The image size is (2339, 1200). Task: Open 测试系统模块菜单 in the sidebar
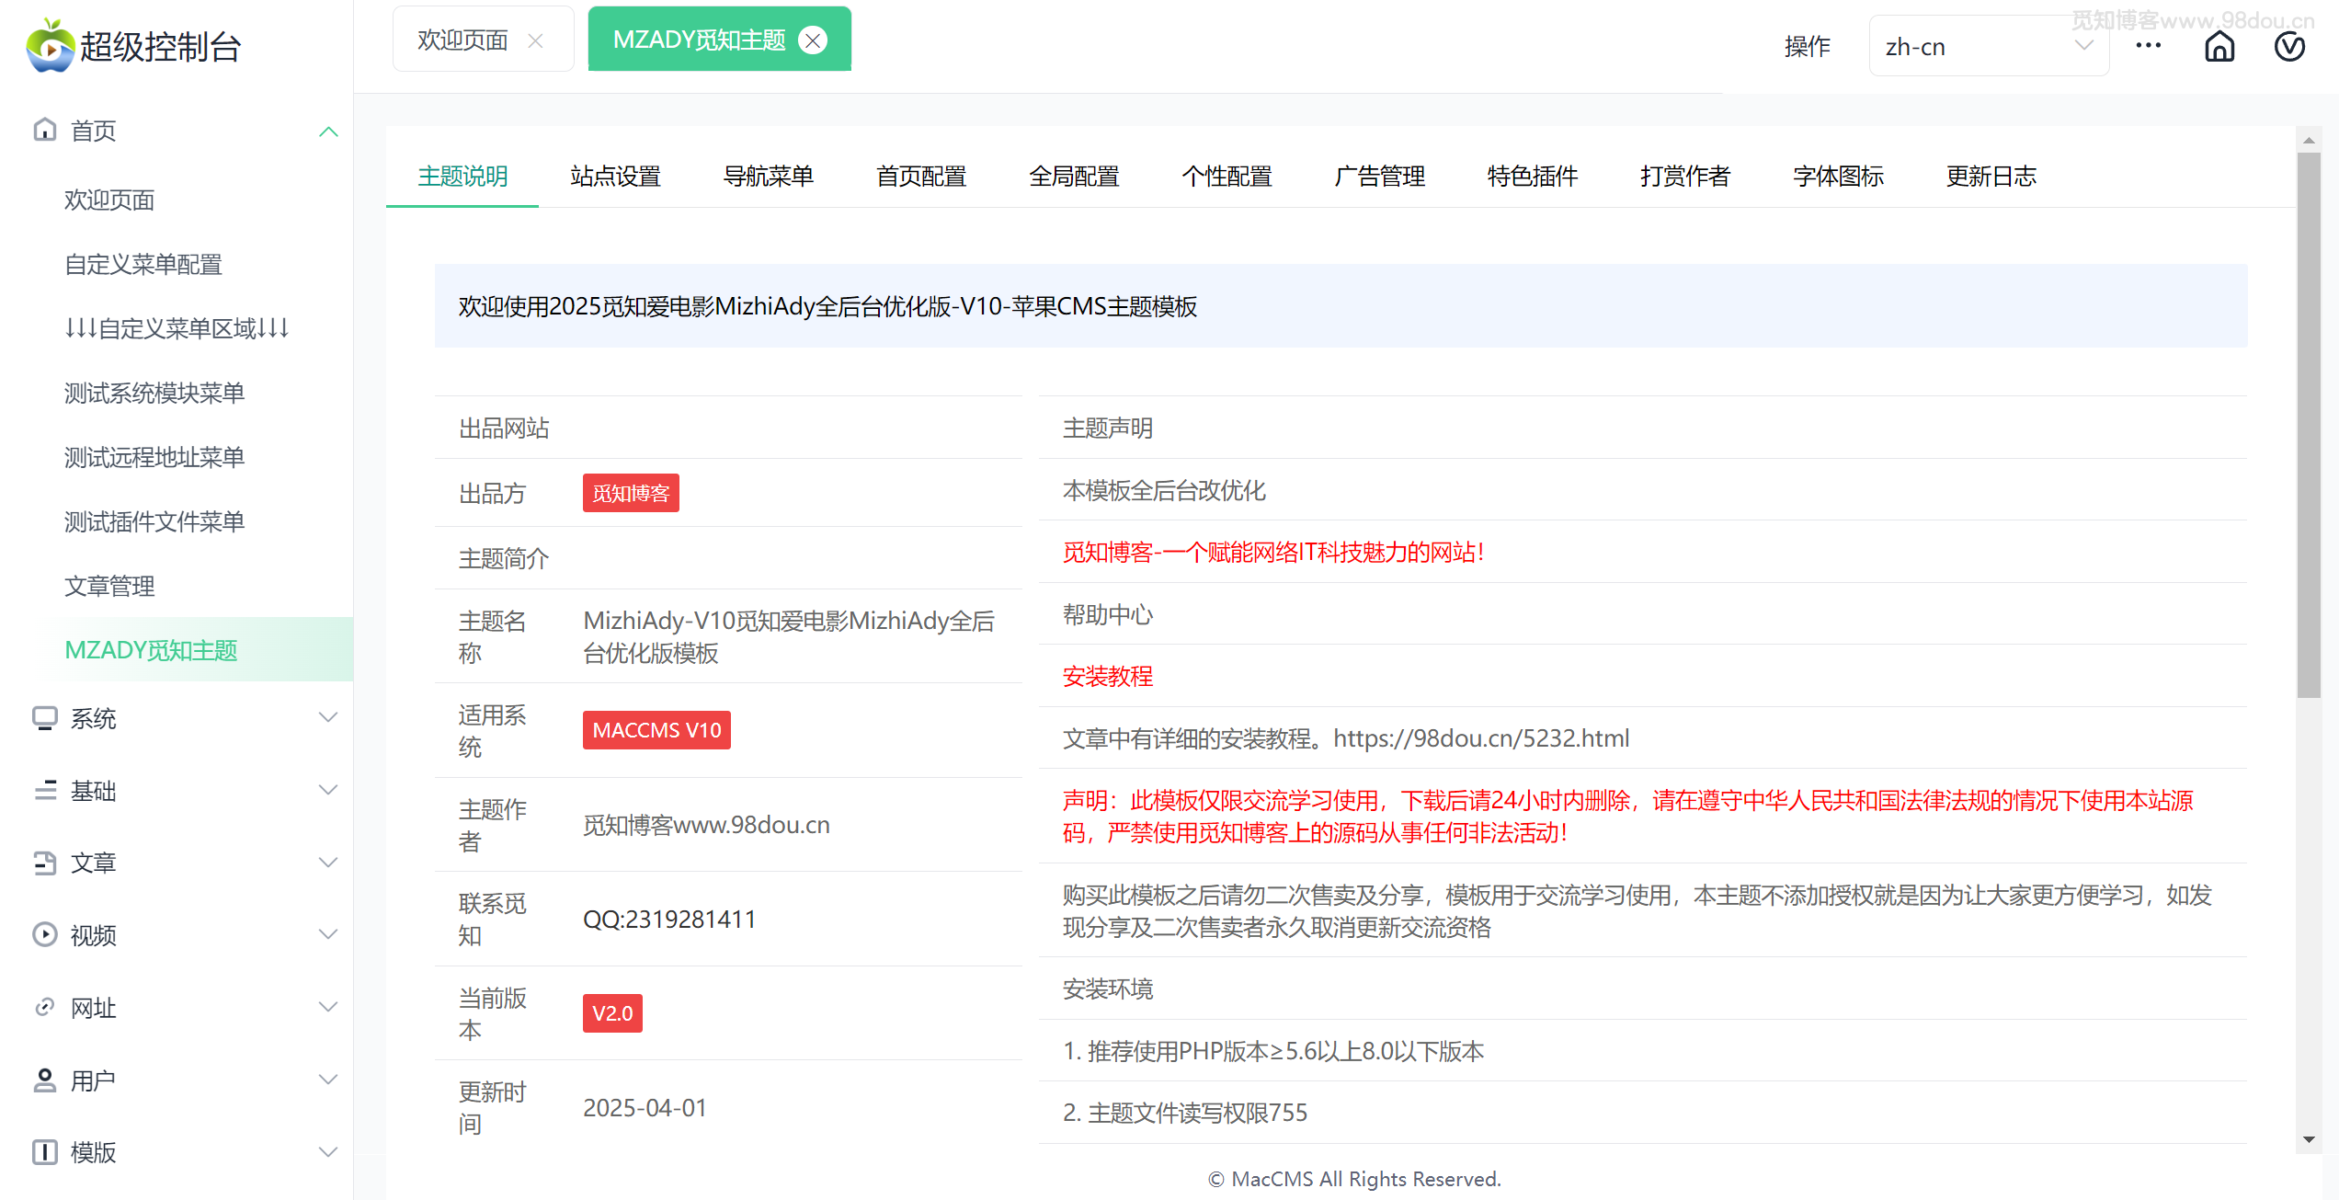click(x=177, y=393)
